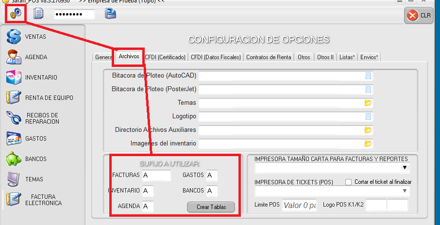Switch to the CFDI (Certificado) tab
Image resolution: width=440 pixels, height=225 pixels.
pyautogui.click(x=165, y=57)
